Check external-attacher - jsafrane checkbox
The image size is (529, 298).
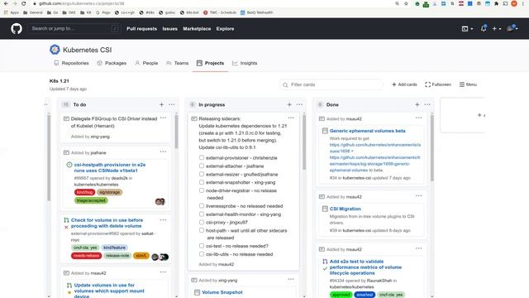pos(202,166)
